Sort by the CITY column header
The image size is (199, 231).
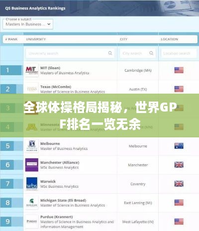coord(123,39)
